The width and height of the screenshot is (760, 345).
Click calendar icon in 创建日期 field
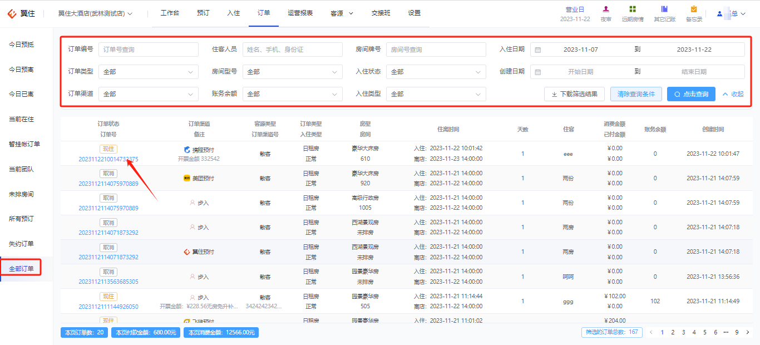(x=537, y=72)
